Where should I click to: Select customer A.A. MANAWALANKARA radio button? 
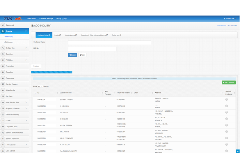point(227,151)
